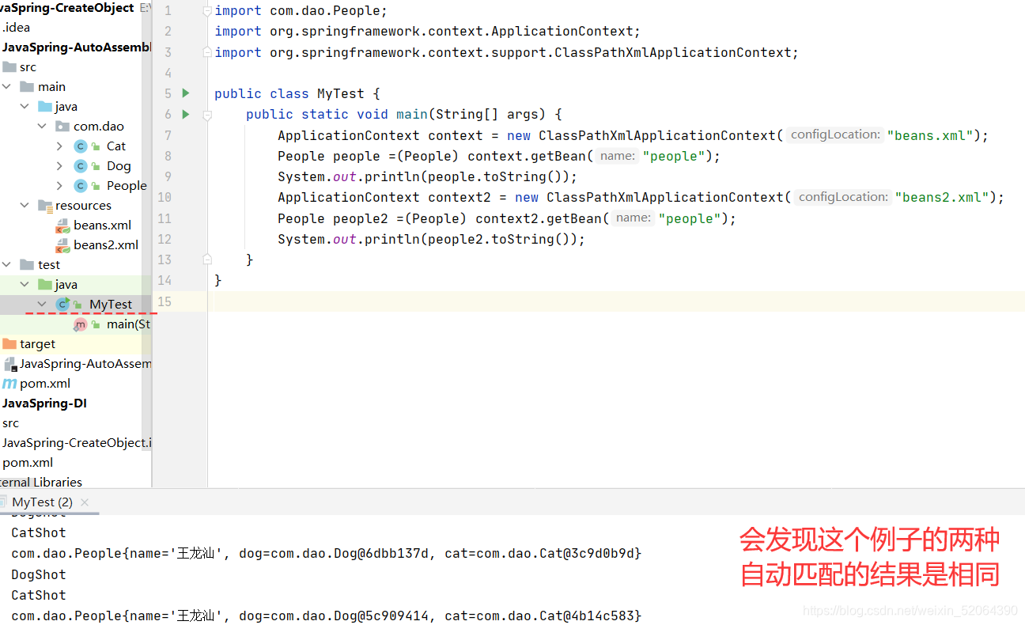Click ClassPathXmlApplicationContext in import line 3
The image size is (1025, 625).
(x=672, y=52)
